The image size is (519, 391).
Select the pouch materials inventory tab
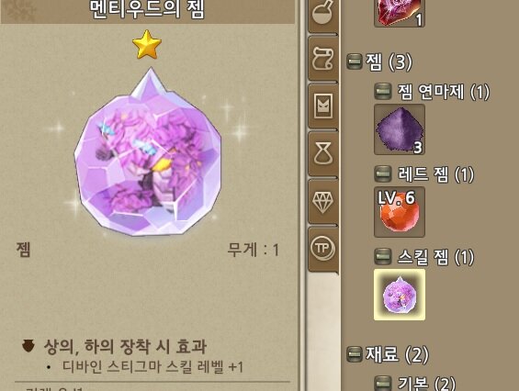pyautogui.click(x=323, y=154)
